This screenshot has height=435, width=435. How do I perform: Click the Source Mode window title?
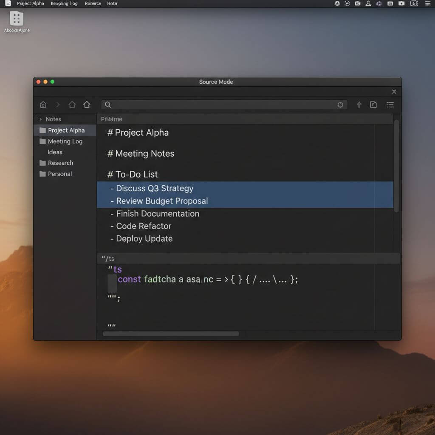pyautogui.click(x=216, y=82)
